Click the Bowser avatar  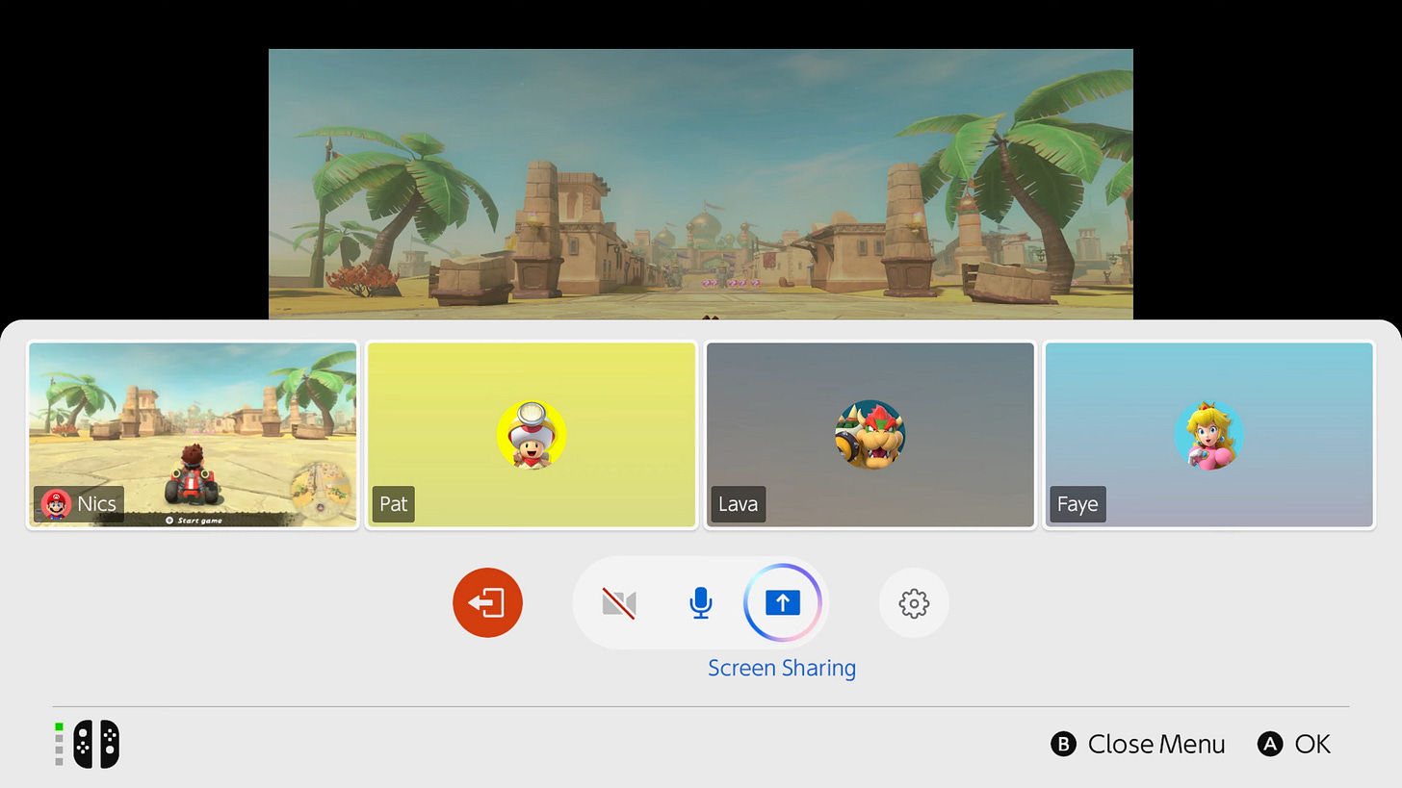tap(870, 435)
